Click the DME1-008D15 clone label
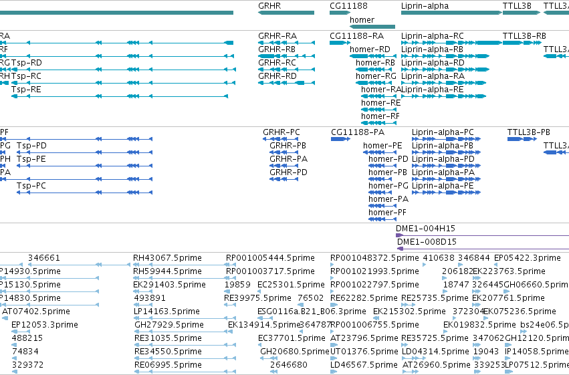The width and height of the screenshot is (569, 375). tap(427, 242)
